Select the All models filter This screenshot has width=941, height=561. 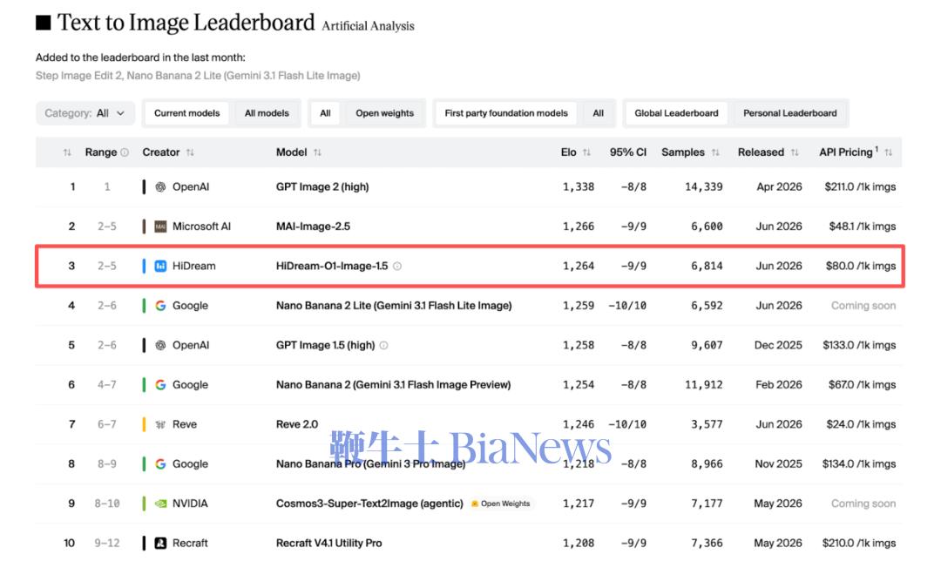click(x=267, y=112)
